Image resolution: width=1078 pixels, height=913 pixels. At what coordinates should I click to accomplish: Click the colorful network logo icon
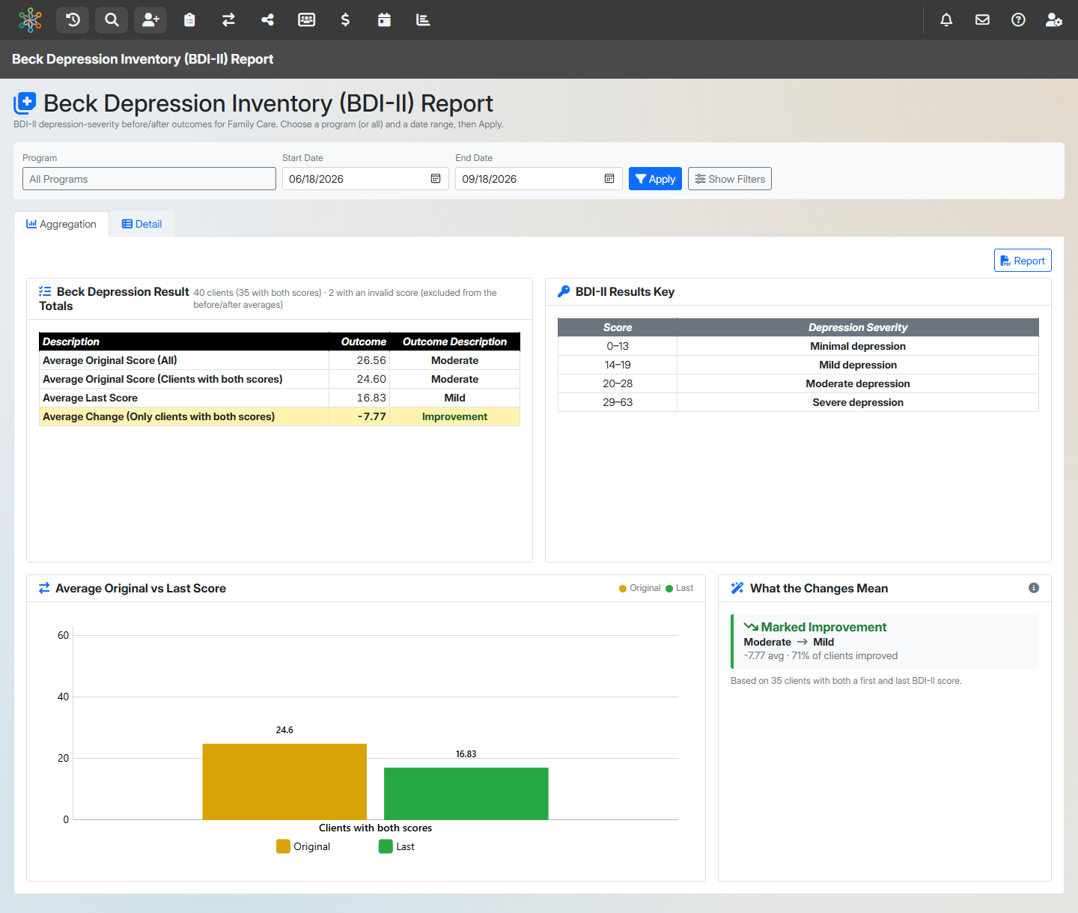click(30, 20)
